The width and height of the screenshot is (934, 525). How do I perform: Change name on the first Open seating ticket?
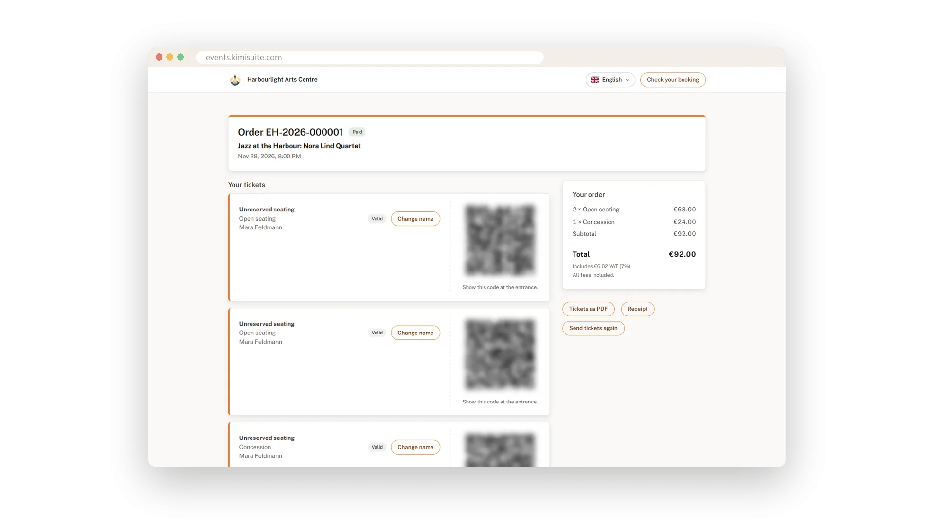click(415, 219)
